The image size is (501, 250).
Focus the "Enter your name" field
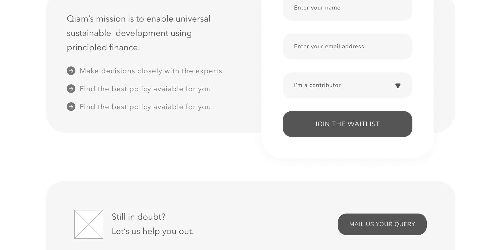[x=347, y=8]
